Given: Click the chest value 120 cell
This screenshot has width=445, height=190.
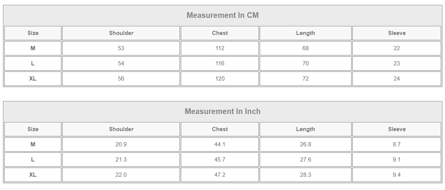Looking at the screenshot, I should coord(220,79).
